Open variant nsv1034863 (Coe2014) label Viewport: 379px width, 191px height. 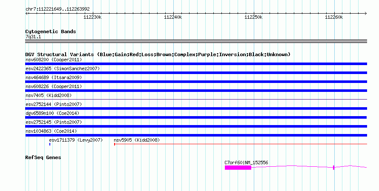(51, 131)
